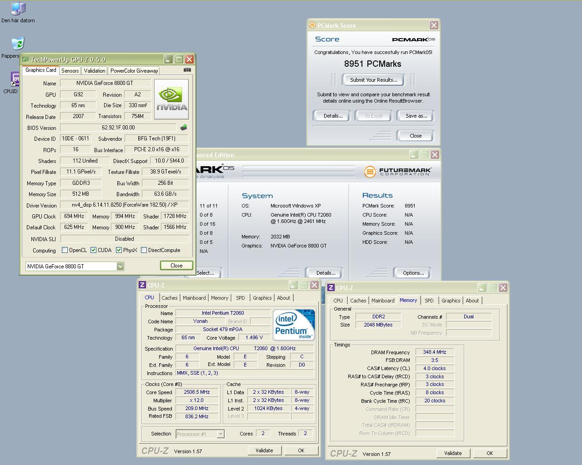This screenshot has height=465, width=582.
Task: Click Details button in PCMark Score window
Action: click(333, 116)
